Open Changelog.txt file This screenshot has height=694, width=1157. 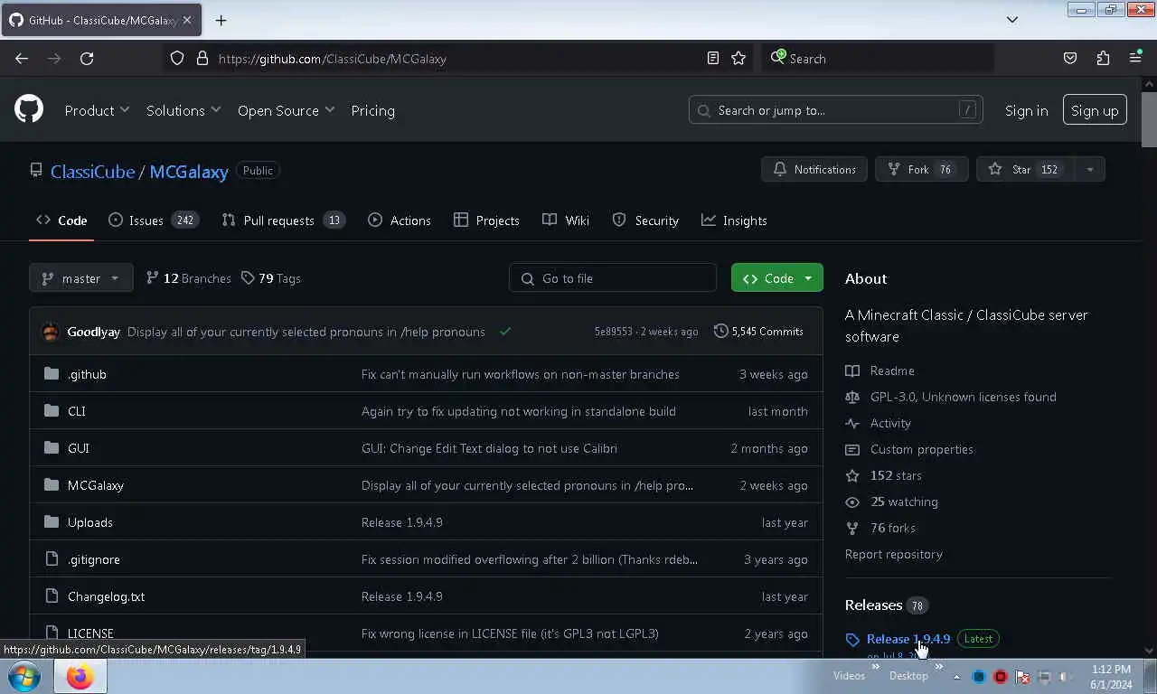click(106, 596)
